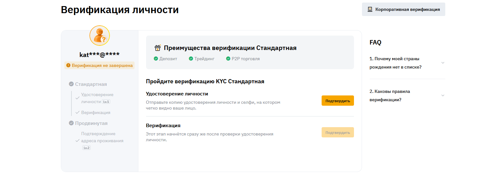Click the building icon in Корпоративная верификация

pos(370,9)
